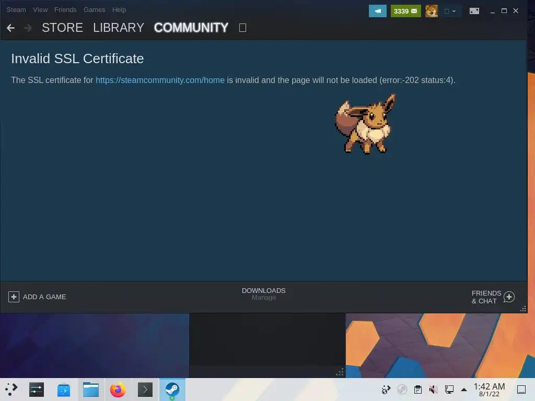This screenshot has height=401, width=535.
Task: Launch Discover software store
Action: 64,390
